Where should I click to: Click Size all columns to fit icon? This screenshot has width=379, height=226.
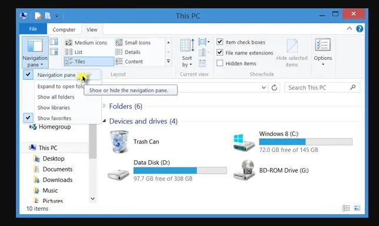(x=202, y=63)
